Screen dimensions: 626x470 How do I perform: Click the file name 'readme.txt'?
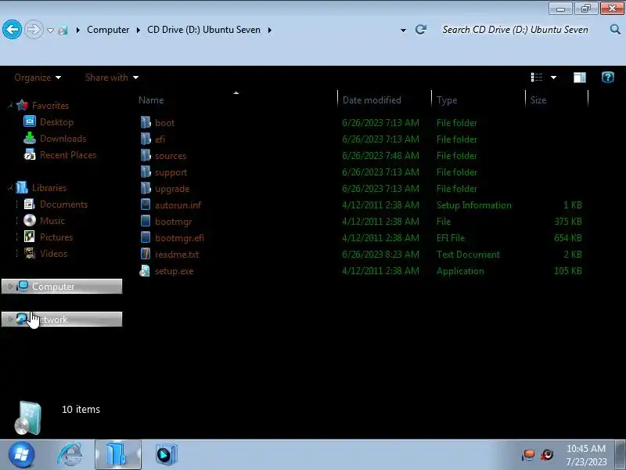click(177, 254)
